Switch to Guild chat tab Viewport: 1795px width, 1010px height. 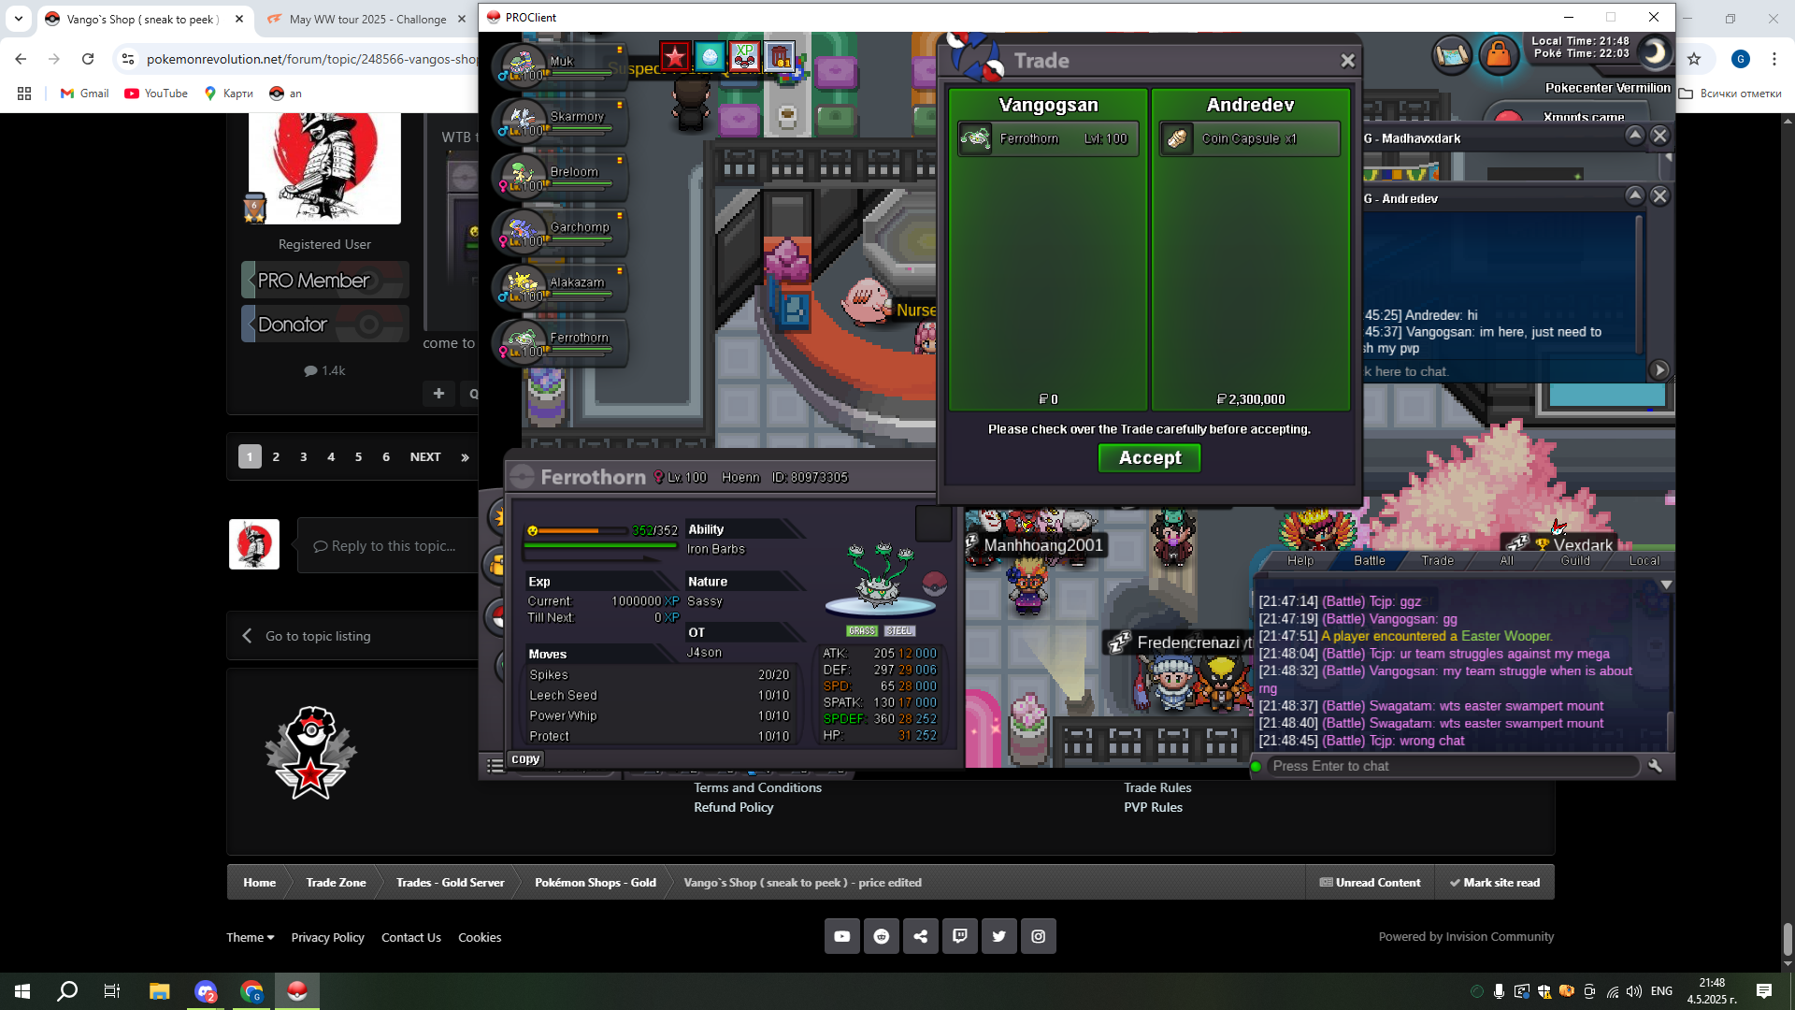(x=1575, y=561)
